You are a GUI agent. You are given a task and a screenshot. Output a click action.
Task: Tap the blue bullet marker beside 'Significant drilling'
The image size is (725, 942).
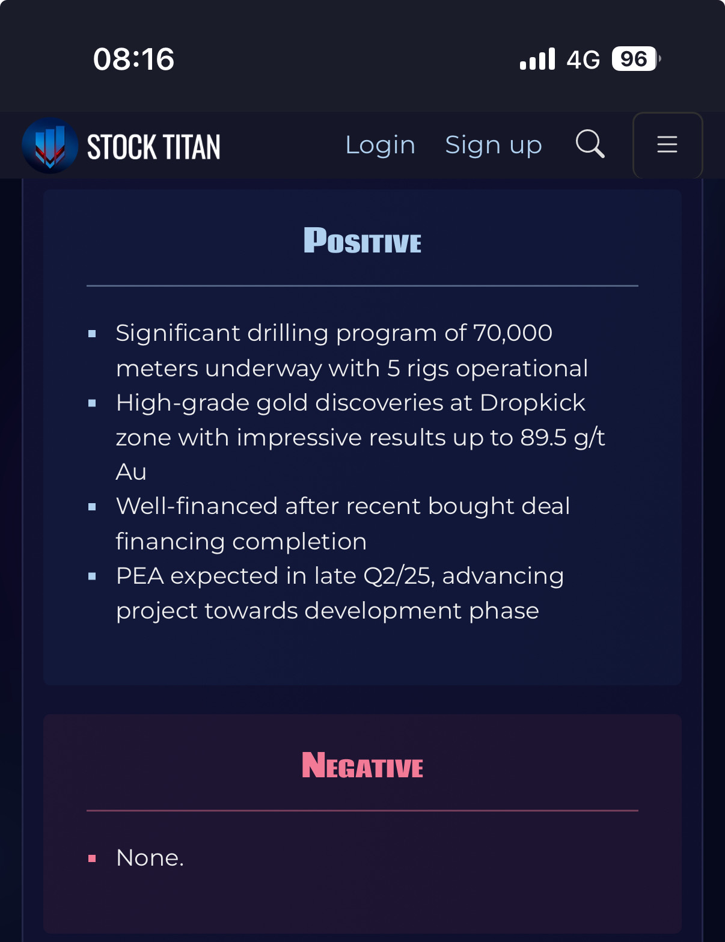click(x=92, y=334)
